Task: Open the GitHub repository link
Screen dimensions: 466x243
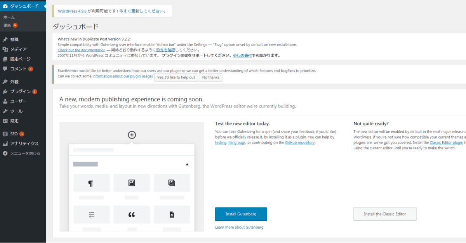Action: click(x=300, y=143)
